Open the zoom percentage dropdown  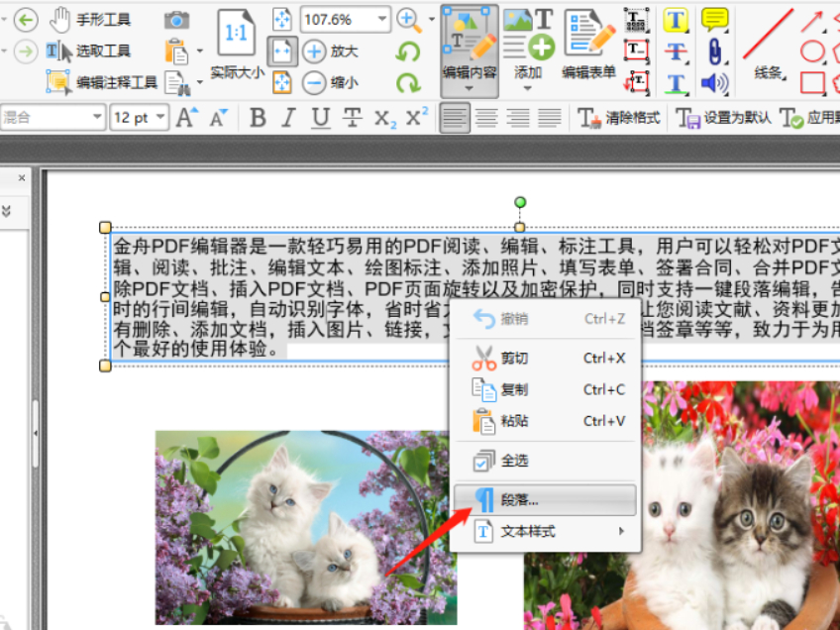[x=382, y=20]
